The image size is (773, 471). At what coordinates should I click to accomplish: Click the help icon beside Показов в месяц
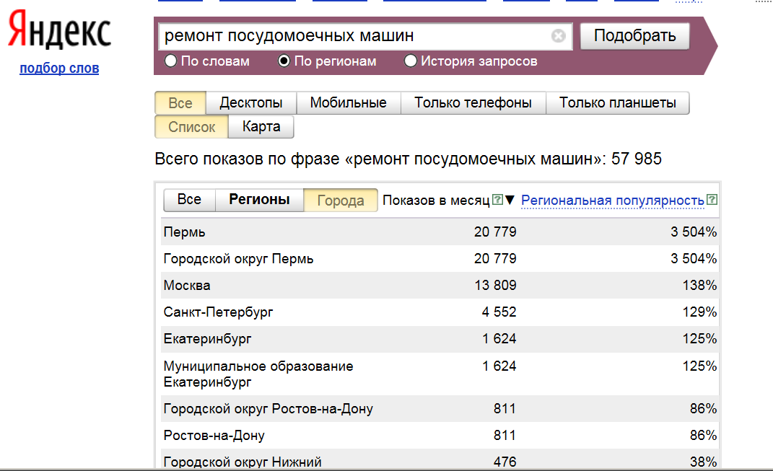pyautogui.click(x=497, y=200)
